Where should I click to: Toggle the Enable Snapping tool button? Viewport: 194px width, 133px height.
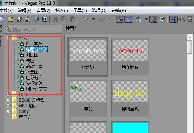click(x=120, y=19)
